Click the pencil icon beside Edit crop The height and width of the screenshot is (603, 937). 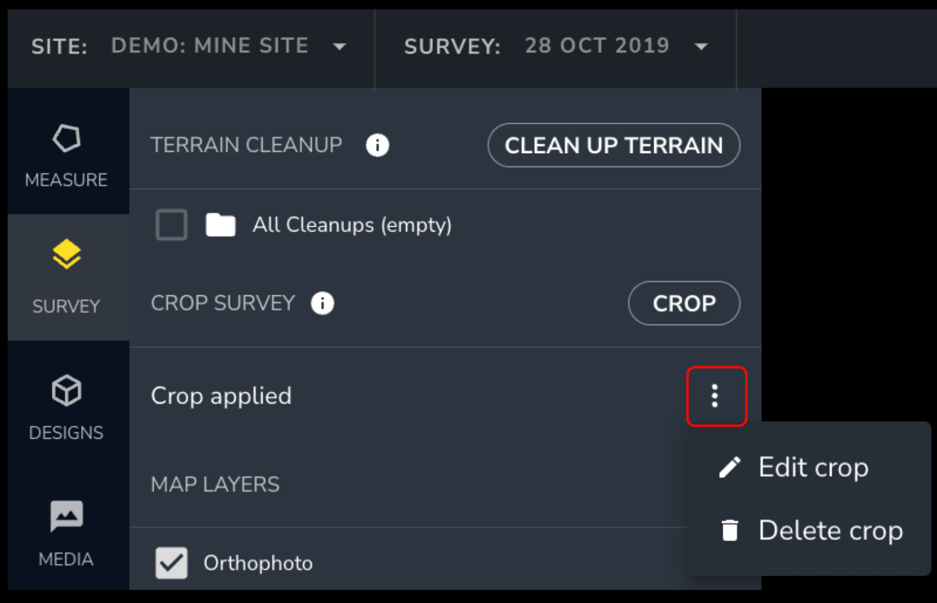pos(730,467)
